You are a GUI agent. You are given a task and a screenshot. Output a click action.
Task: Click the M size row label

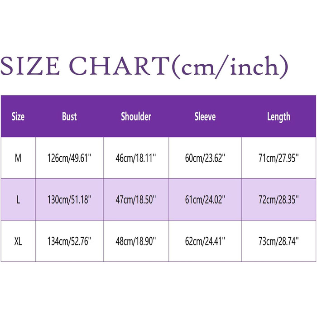point(18,158)
